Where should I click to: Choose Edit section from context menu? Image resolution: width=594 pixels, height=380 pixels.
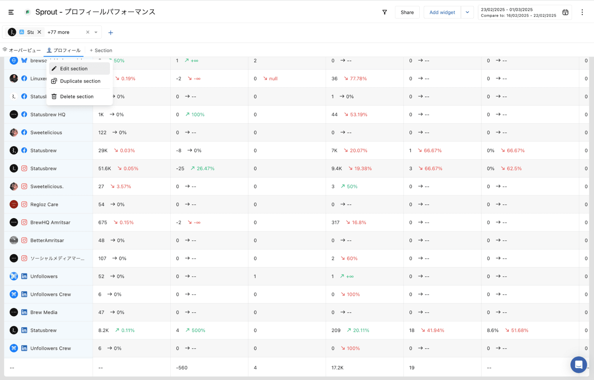coord(74,69)
